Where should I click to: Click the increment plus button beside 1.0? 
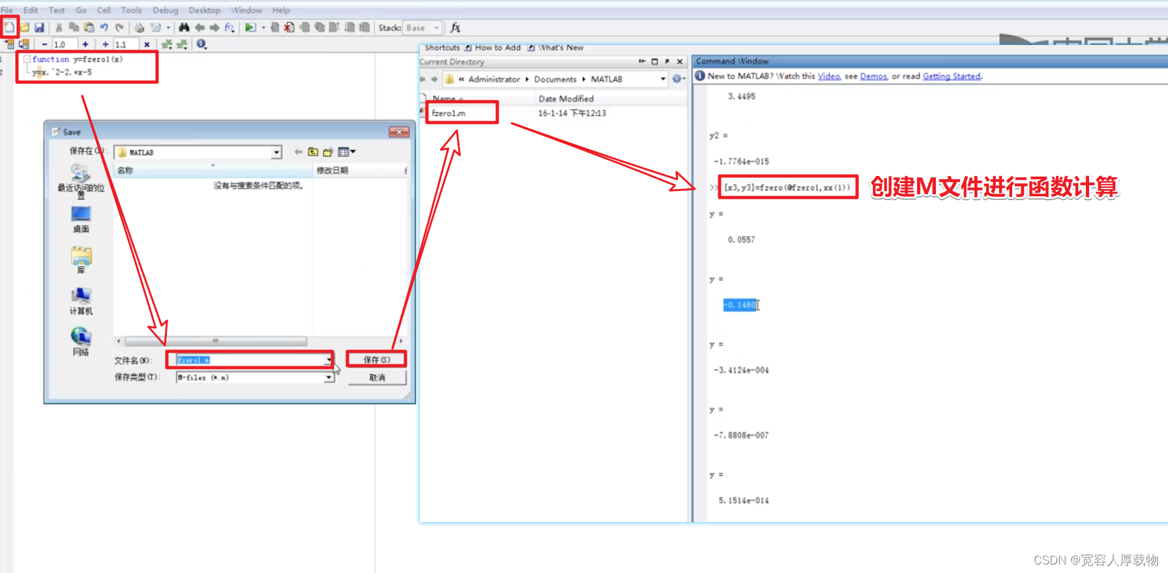coord(85,44)
